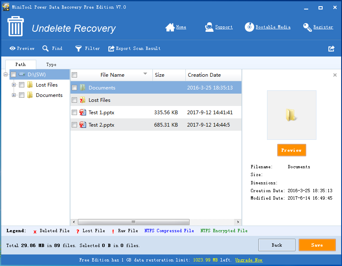
Task: Click the 2017-9-12 14:41:41 date cell
Action: click(x=210, y=112)
